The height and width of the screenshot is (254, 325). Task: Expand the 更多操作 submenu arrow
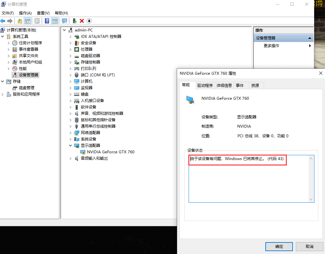point(310,46)
